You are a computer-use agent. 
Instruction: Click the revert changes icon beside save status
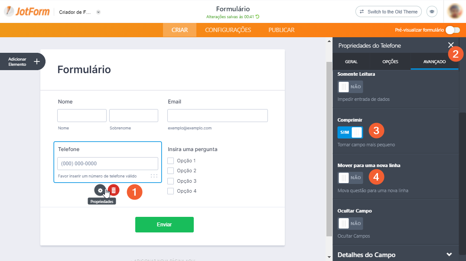(x=257, y=17)
